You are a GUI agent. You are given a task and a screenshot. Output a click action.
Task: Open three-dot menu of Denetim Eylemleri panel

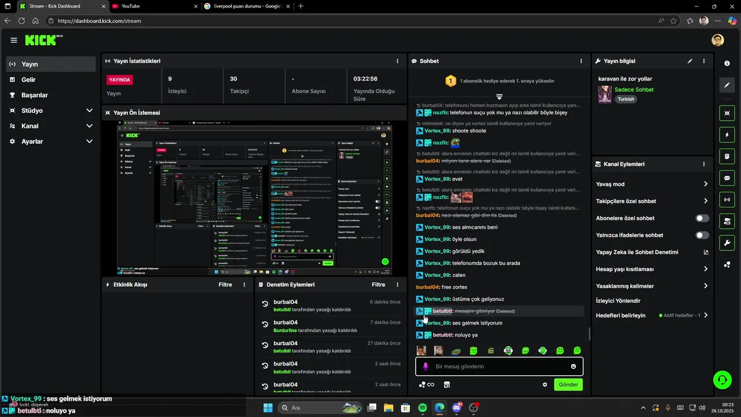tap(397, 284)
